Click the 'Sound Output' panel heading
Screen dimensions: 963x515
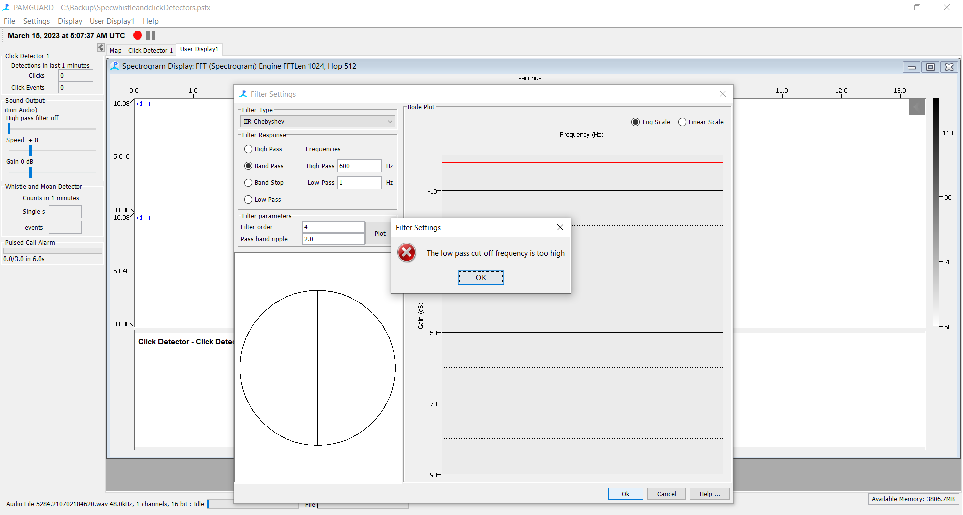pos(25,100)
